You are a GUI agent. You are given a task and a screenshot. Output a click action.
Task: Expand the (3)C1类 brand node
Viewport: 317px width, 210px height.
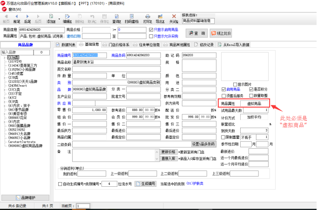[5, 90]
